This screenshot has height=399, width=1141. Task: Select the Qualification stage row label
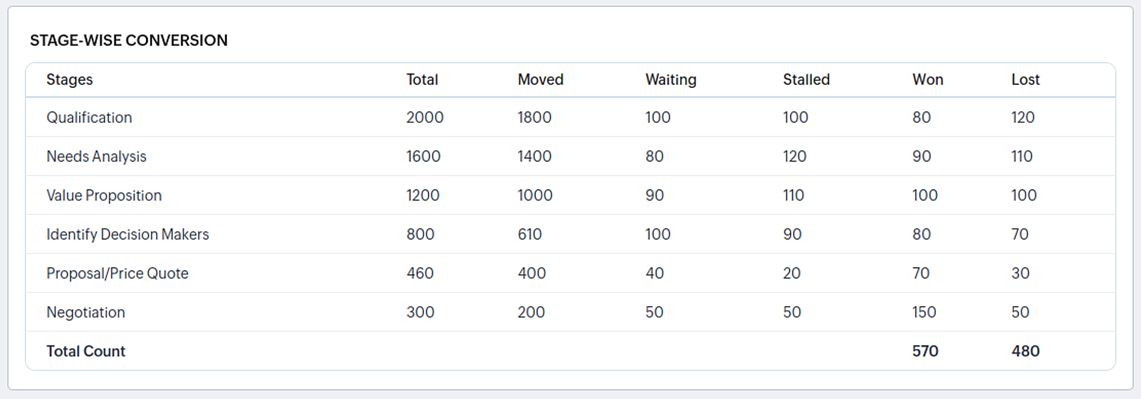point(89,117)
